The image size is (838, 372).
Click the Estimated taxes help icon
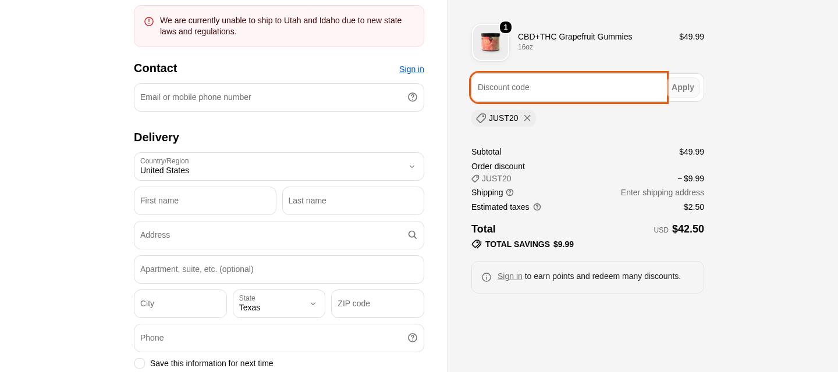[x=537, y=207]
